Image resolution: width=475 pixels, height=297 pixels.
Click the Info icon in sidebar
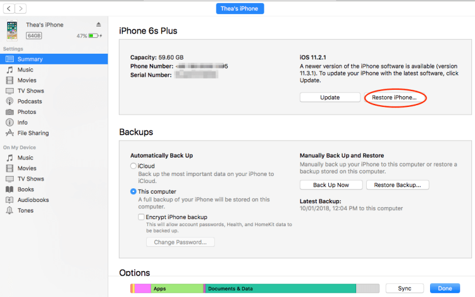[x=9, y=123]
